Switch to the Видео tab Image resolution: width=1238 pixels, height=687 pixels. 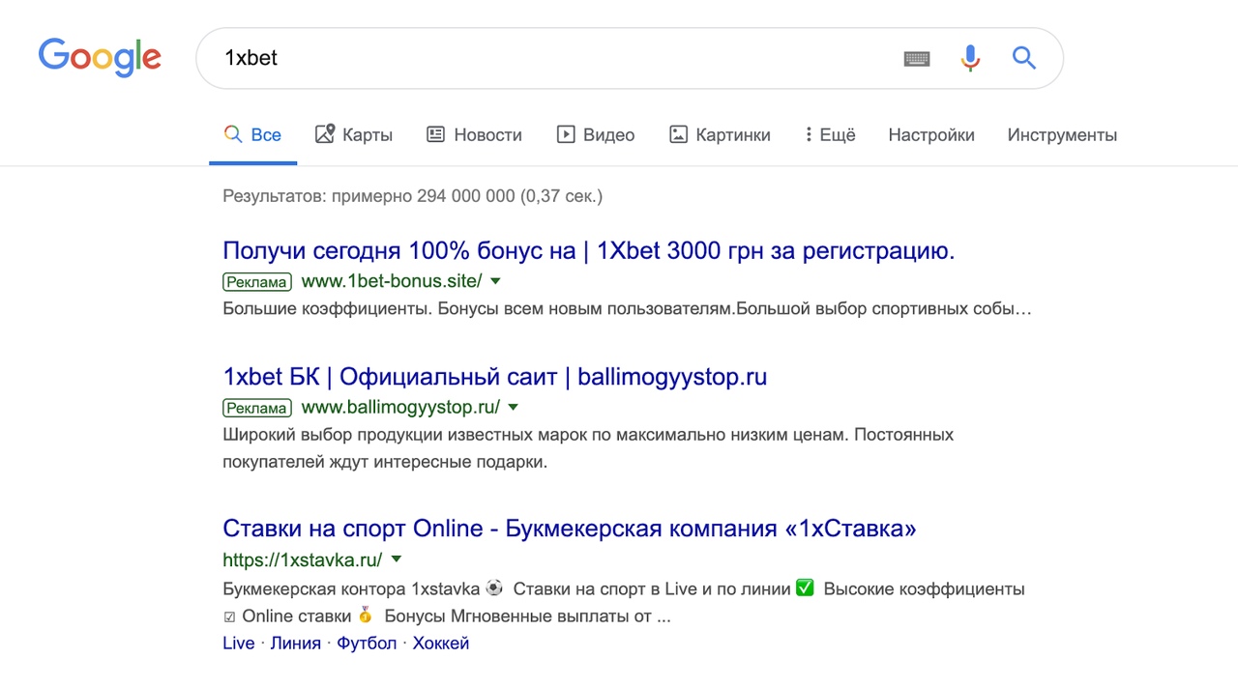[596, 135]
